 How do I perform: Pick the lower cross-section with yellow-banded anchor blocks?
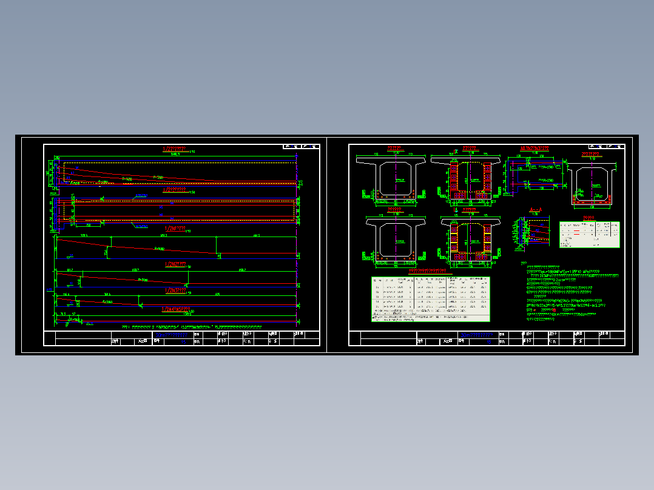470,241
